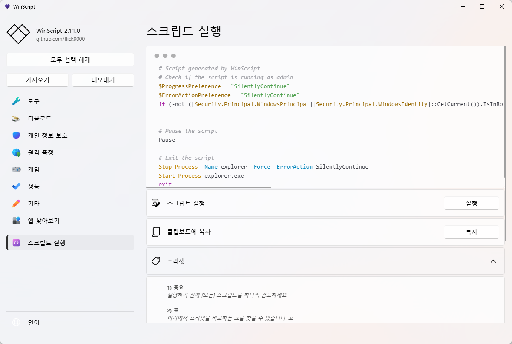Click the 모두 선택 해제 button
Screen dimensions: 512x344
(70, 60)
